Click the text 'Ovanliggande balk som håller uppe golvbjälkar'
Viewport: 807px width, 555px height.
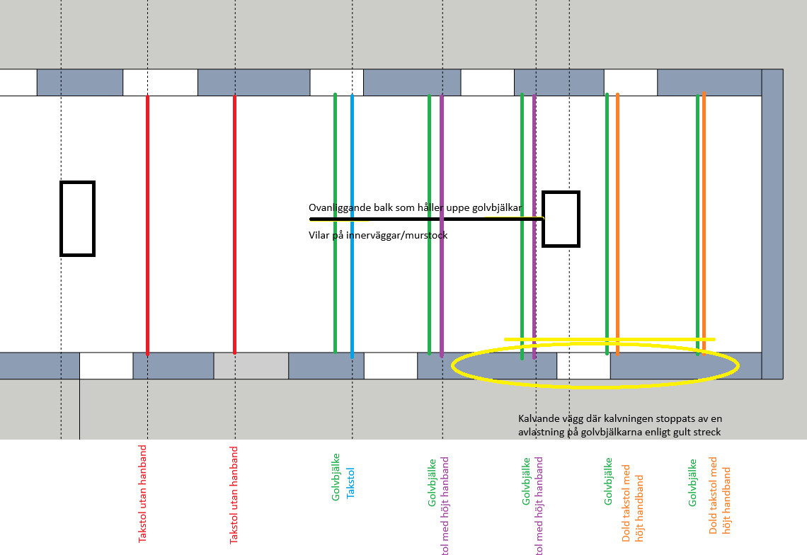416,207
